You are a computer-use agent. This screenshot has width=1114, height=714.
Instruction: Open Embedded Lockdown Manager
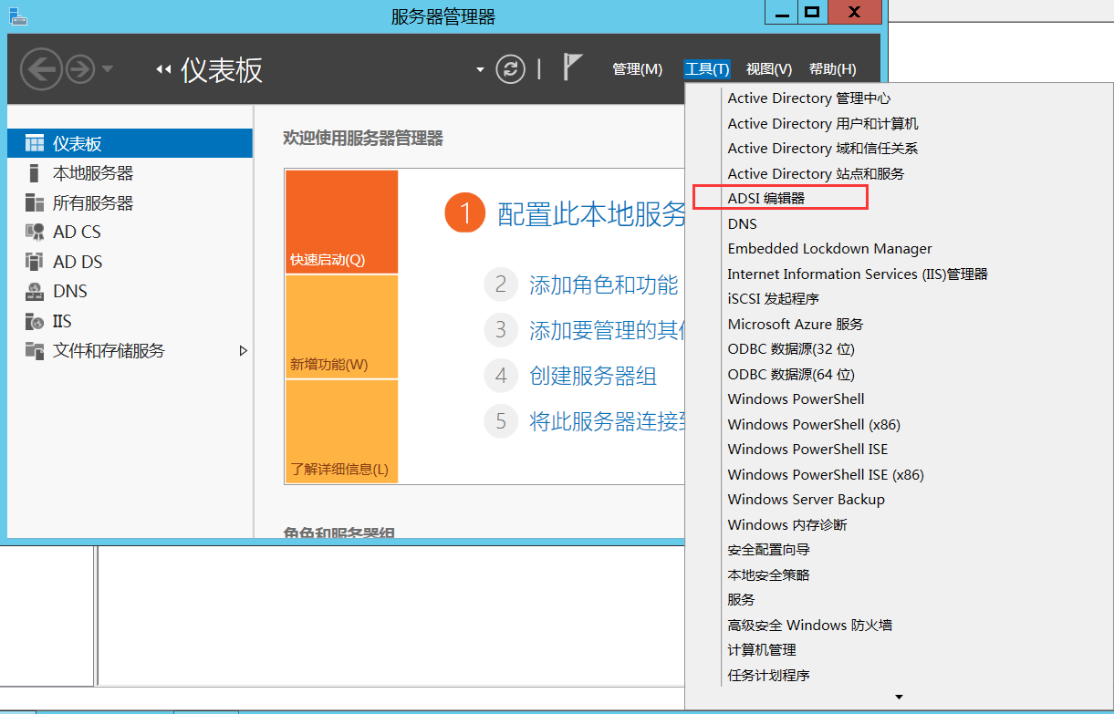click(x=830, y=249)
